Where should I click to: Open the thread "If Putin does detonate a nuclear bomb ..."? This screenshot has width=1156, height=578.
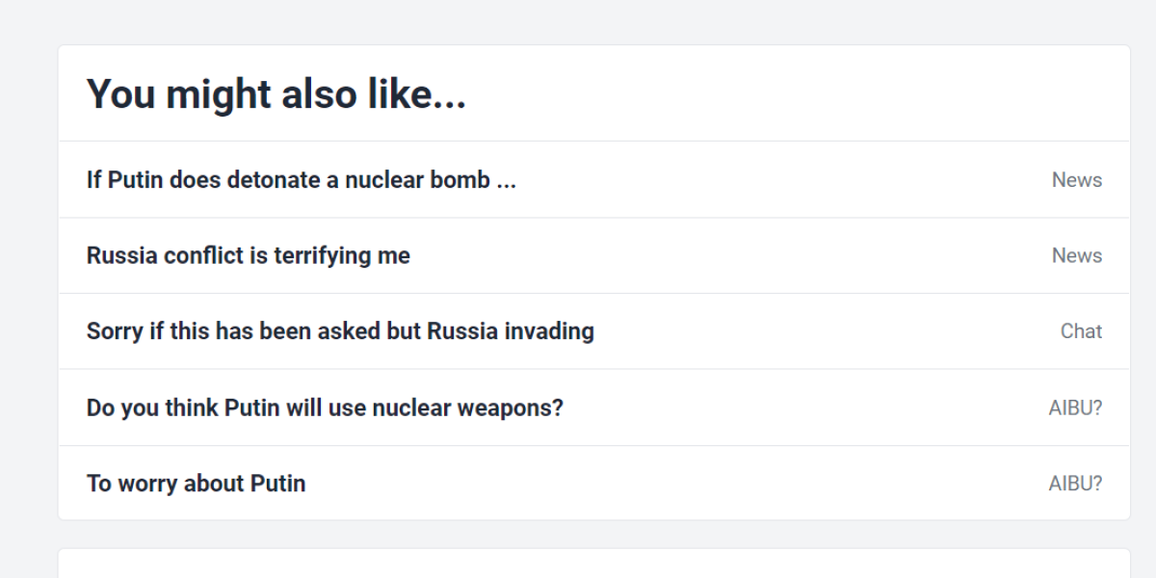pos(301,179)
